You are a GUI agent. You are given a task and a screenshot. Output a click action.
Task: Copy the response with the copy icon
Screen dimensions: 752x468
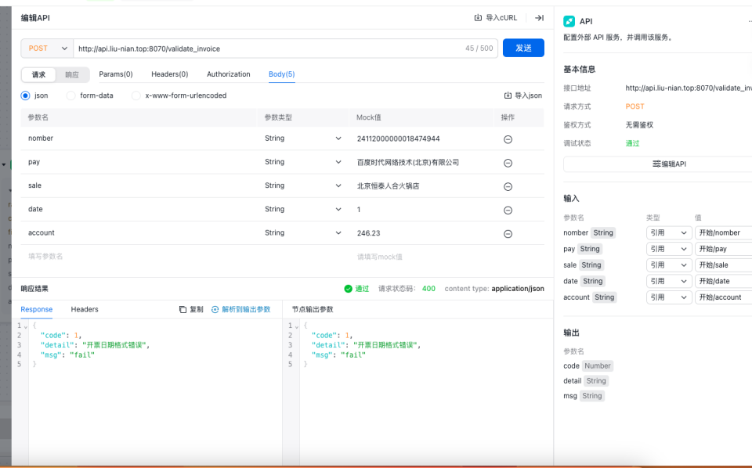pos(183,309)
